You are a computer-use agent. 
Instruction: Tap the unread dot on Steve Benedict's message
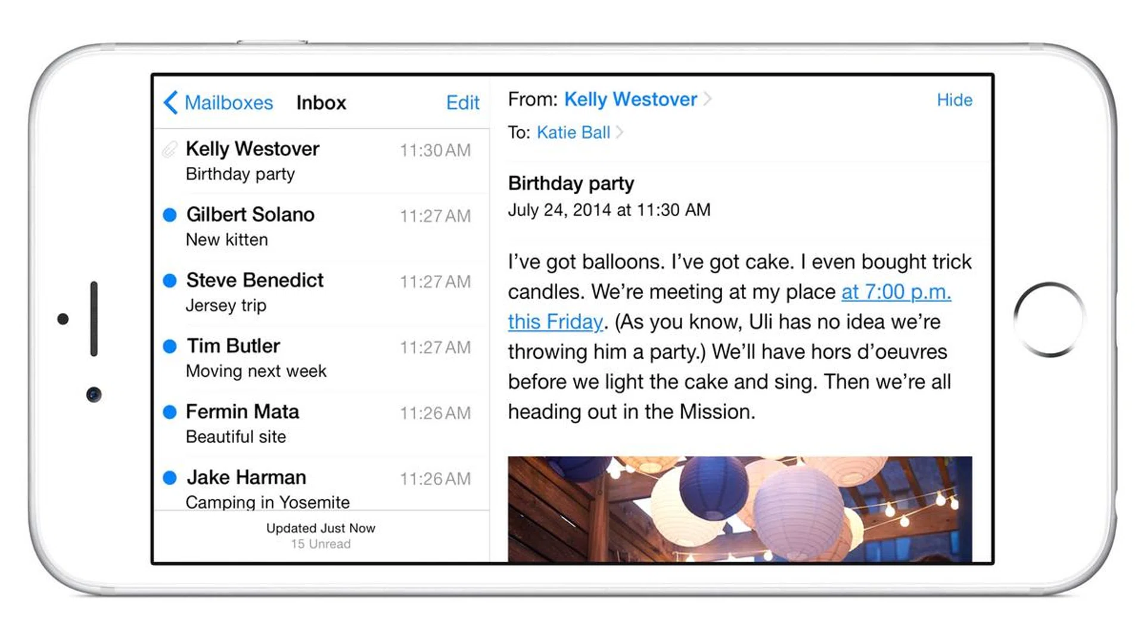pos(170,280)
